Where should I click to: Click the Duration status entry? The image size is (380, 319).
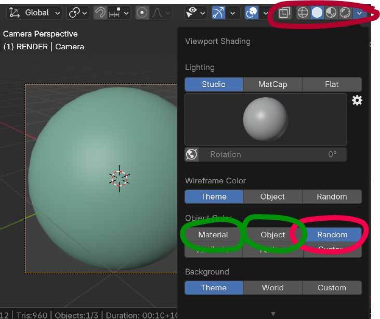click(x=141, y=315)
